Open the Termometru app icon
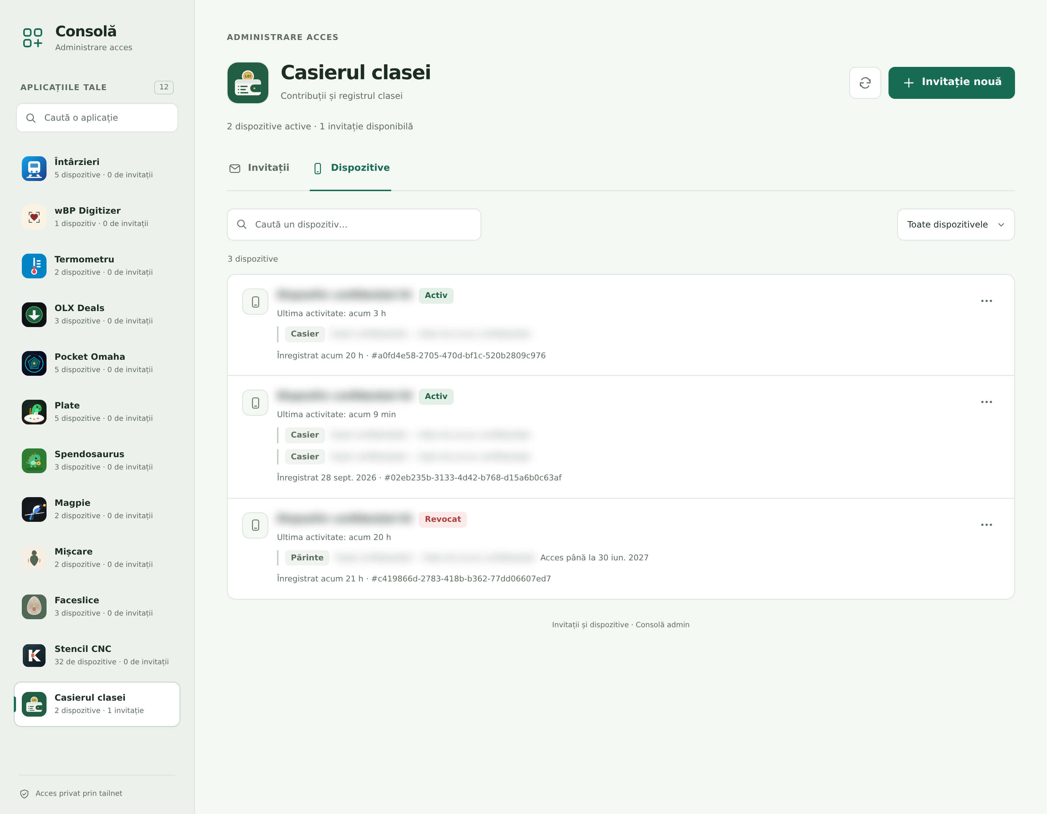 point(34,266)
